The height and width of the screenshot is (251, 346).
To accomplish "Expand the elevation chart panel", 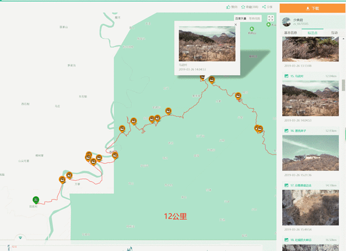I will pyautogui.click(x=21, y=237).
